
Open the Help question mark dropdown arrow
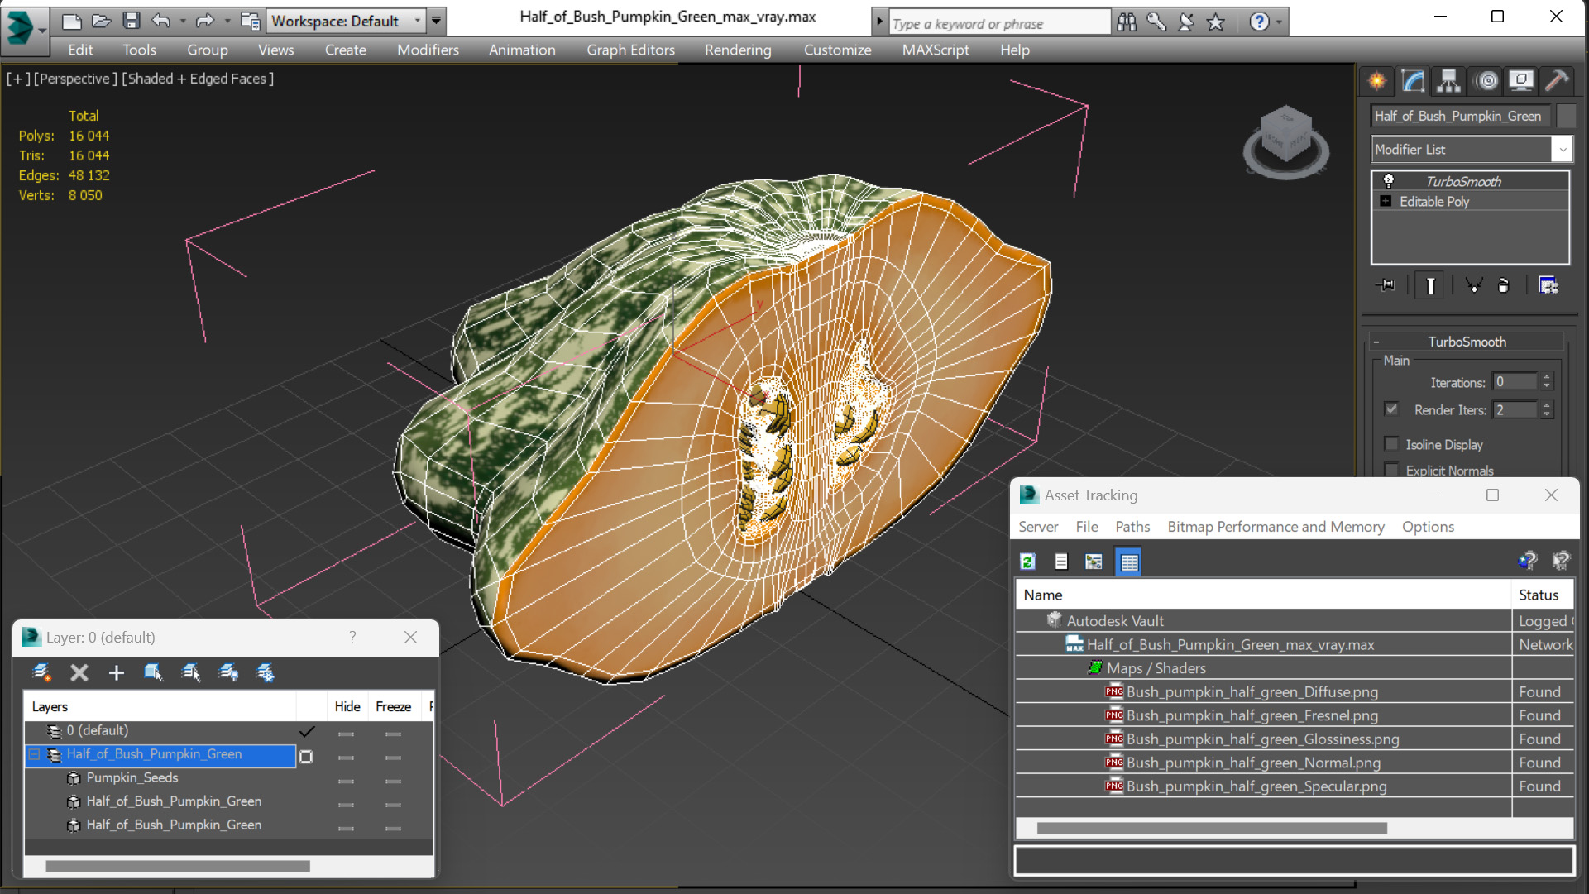(x=1279, y=22)
